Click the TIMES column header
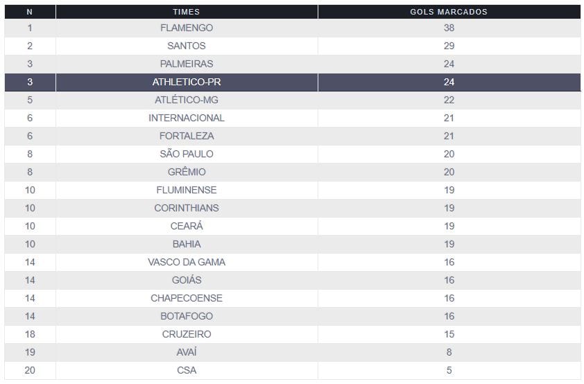 [186, 12]
